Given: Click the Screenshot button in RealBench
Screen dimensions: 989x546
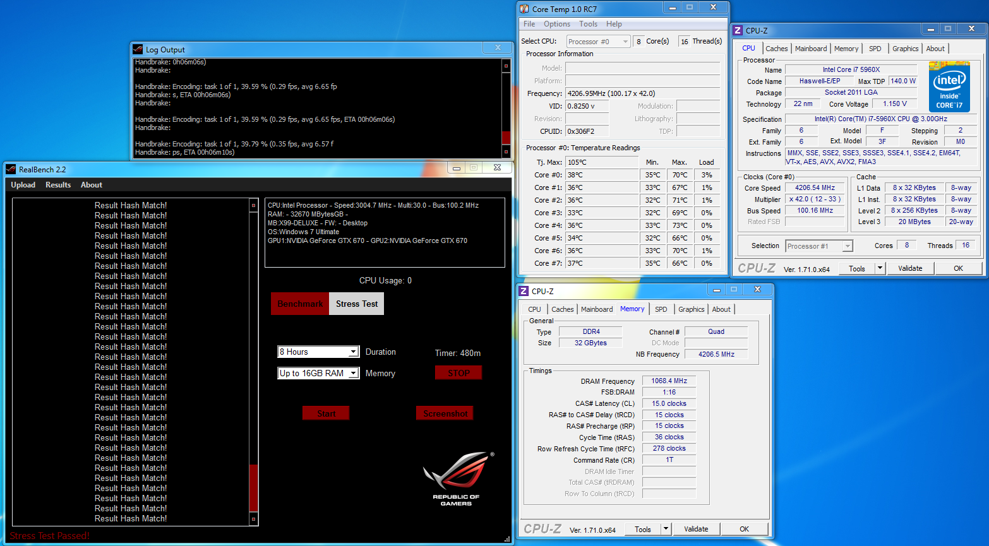Looking at the screenshot, I should [445, 413].
